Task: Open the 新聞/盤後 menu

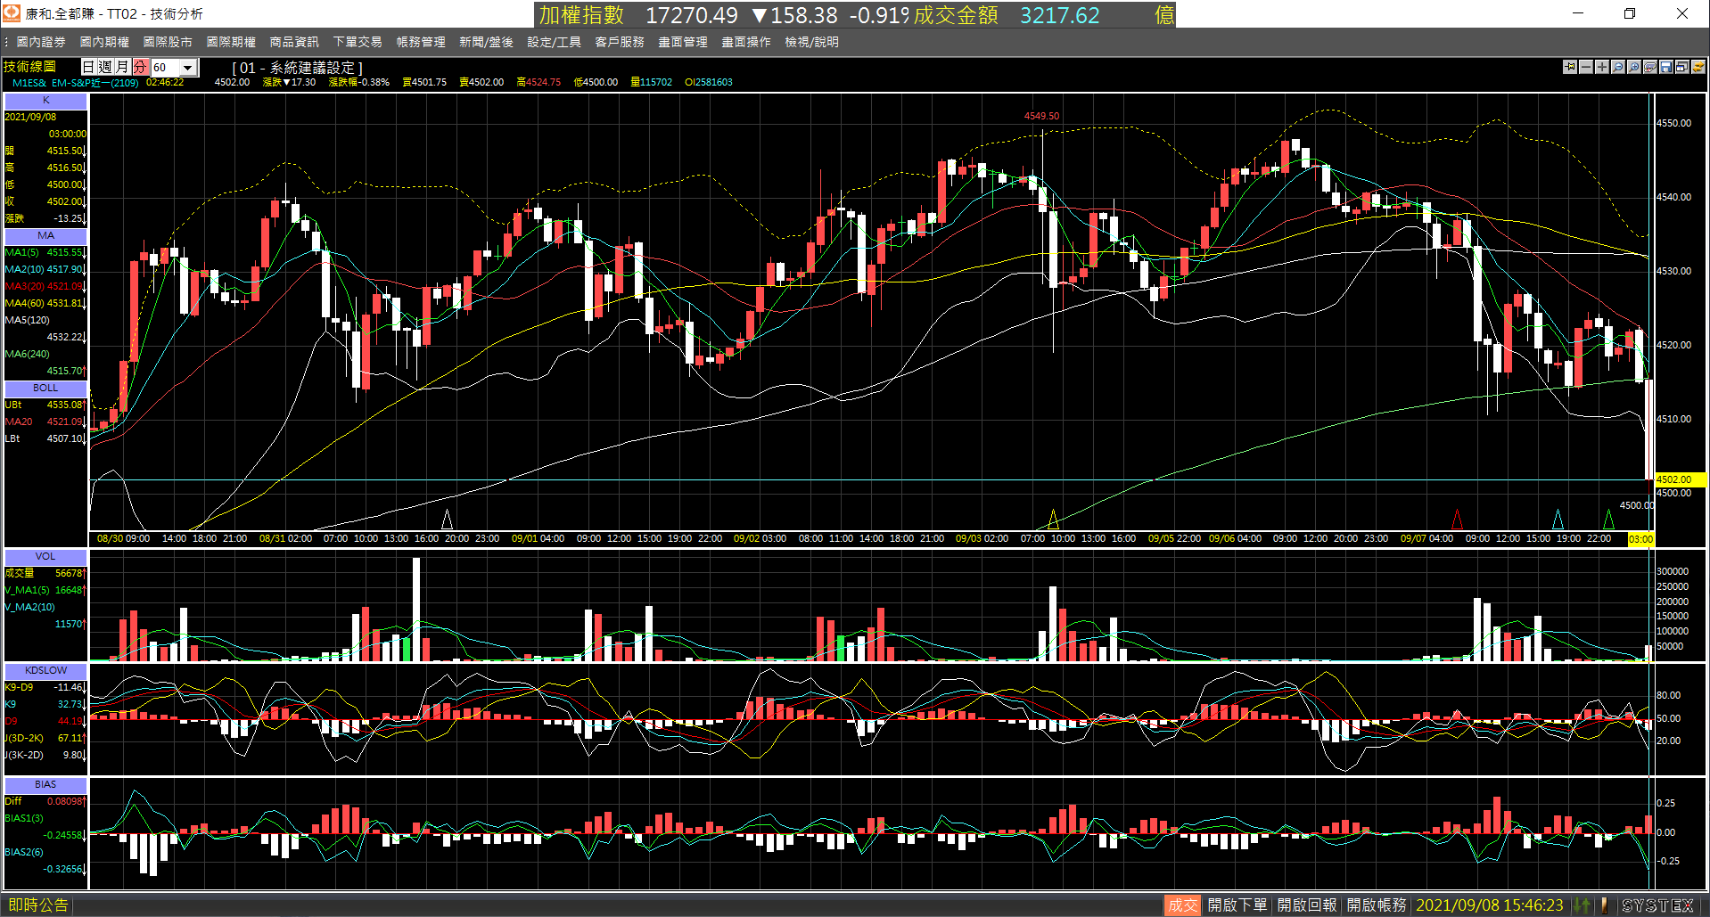Action: 486,42
